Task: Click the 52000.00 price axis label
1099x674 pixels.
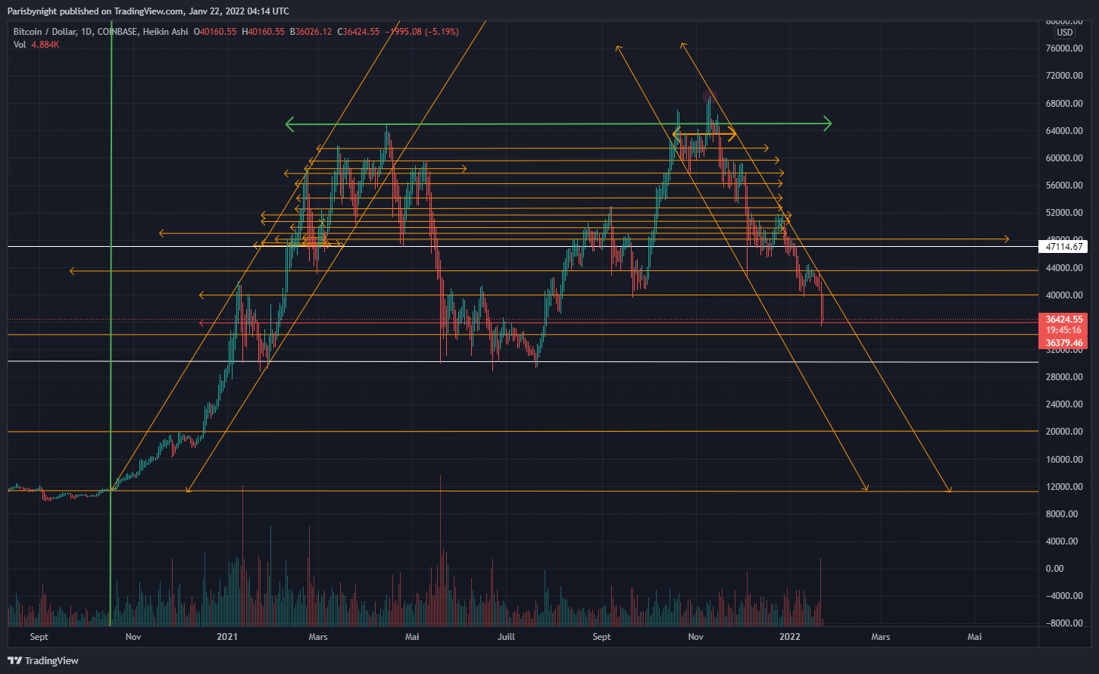Action: pyautogui.click(x=1063, y=213)
